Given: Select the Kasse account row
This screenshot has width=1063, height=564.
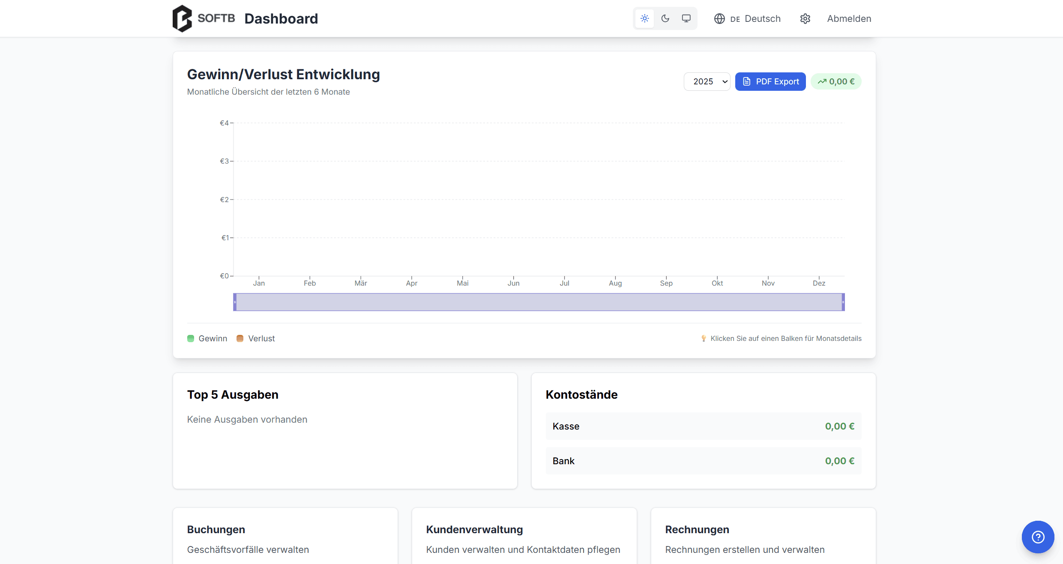Looking at the screenshot, I should pos(703,426).
